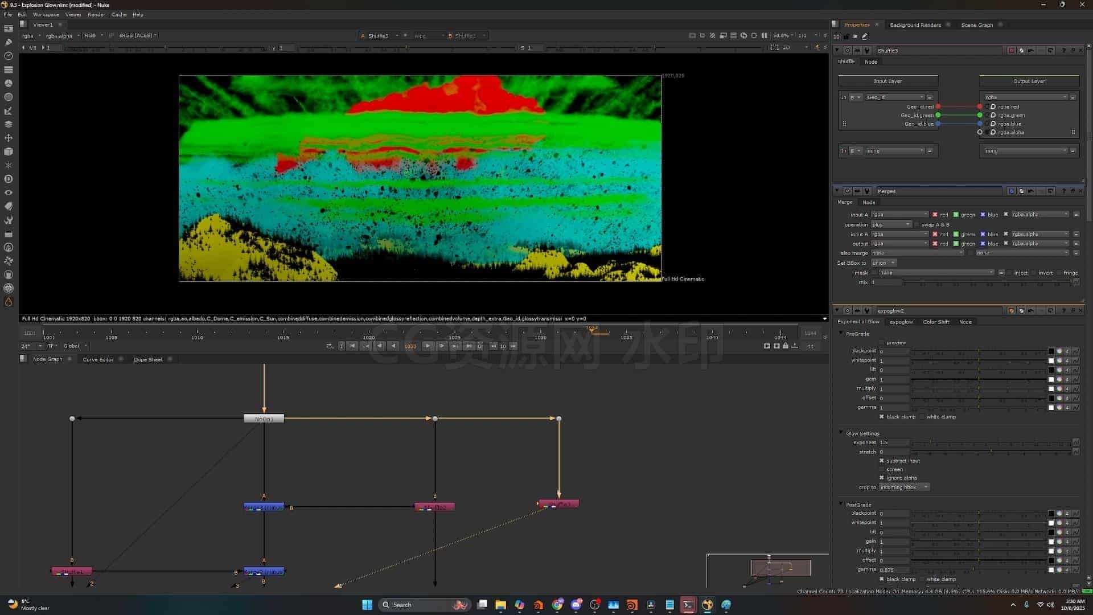Open the Set BBox to union dropdown
This screenshot has height=615, width=1093.
(884, 263)
